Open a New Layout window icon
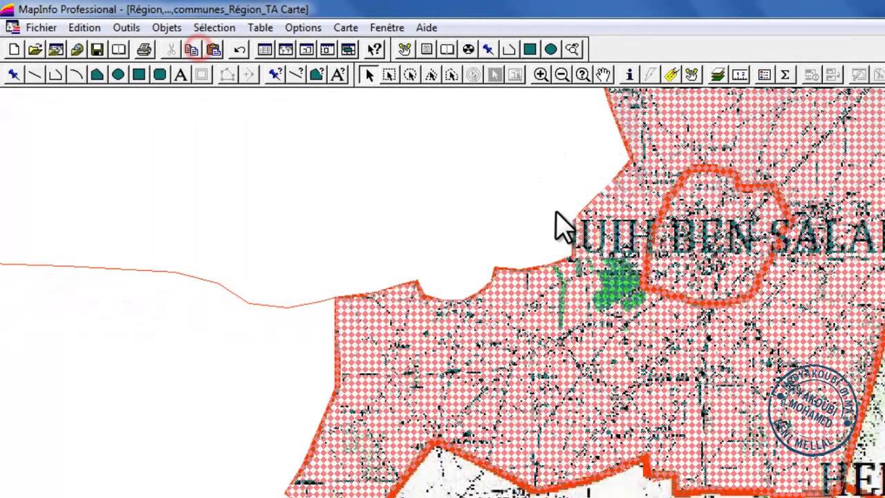 [x=327, y=49]
